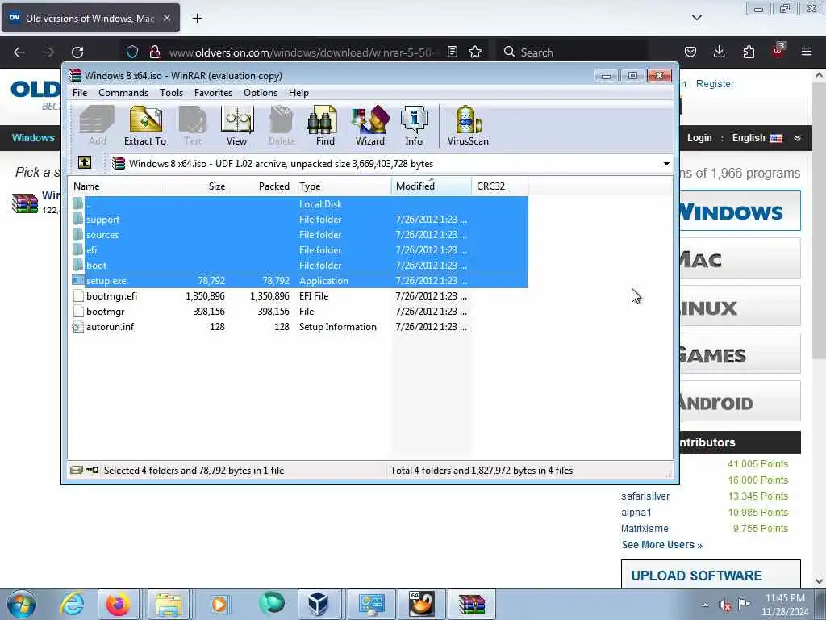Screen dimensions: 826x620
Task: Bookmark this page with star icon
Action: click(x=475, y=52)
